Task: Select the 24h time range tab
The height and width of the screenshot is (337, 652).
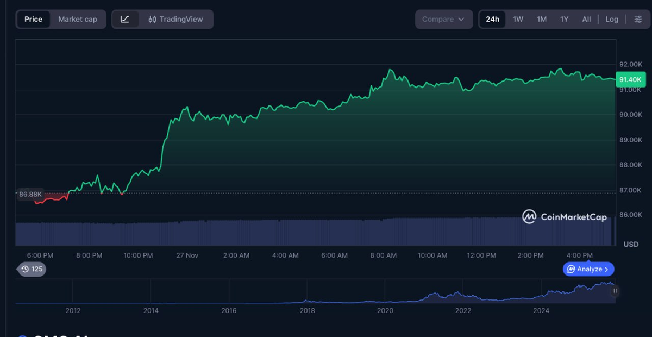Action: 492,19
